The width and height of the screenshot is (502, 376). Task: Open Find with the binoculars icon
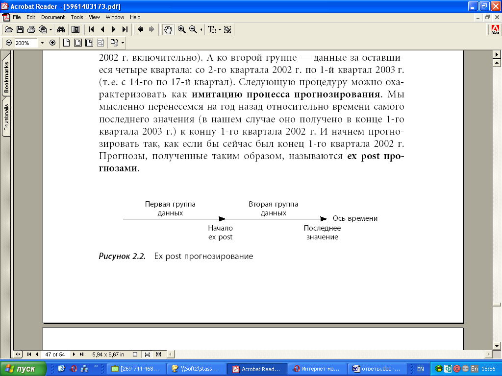[61, 30]
